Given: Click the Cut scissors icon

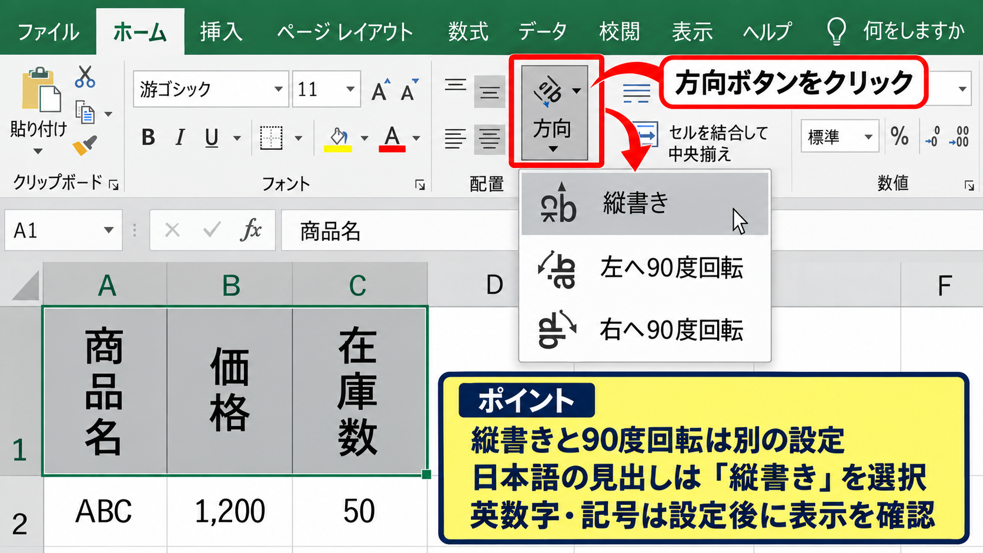Looking at the screenshot, I should [85, 77].
